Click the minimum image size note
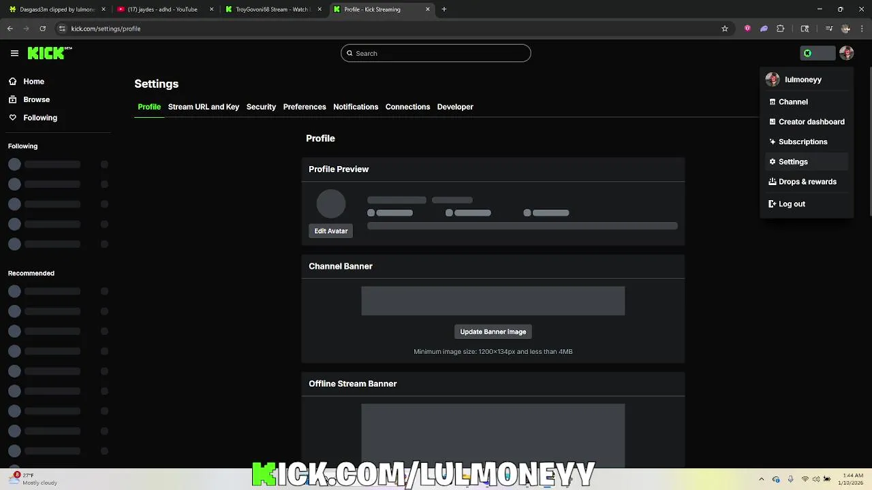 tap(493, 352)
